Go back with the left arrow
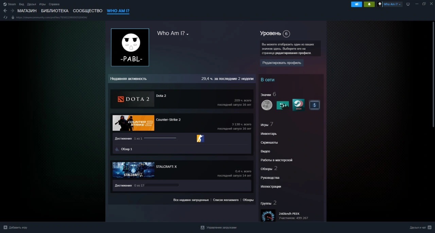The height and width of the screenshot is (233, 435). [5, 11]
